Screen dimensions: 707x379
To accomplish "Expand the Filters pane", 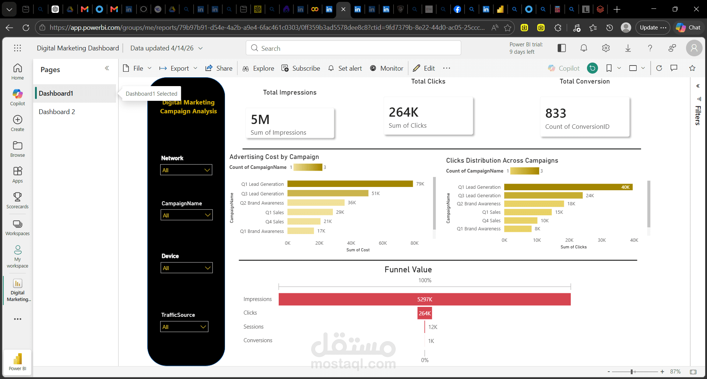I will (x=698, y=86).
